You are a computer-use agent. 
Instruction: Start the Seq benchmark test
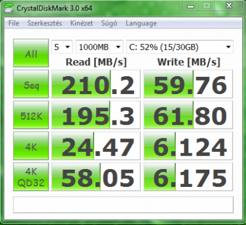pyautogui.click(x=31, y=84)
